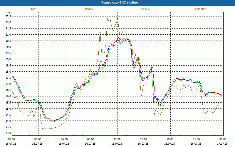
Task: Click the 09:00 time axis label
Action: click(91, 139)
